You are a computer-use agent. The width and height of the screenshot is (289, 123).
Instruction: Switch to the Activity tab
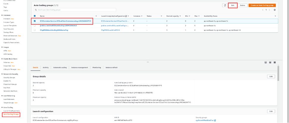pos(46,67)
